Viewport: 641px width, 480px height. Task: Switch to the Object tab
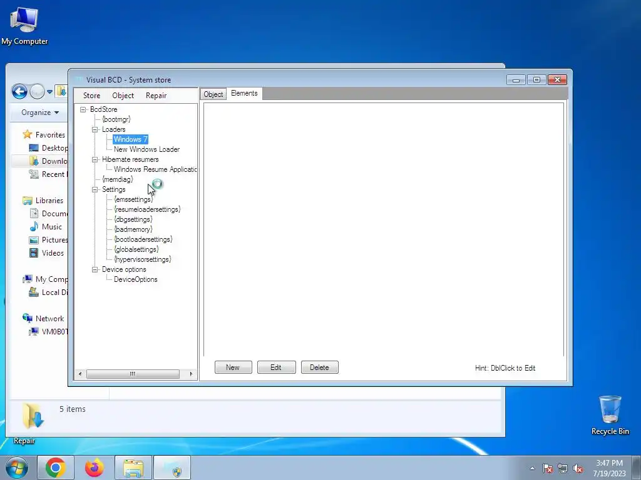(213, 94)
